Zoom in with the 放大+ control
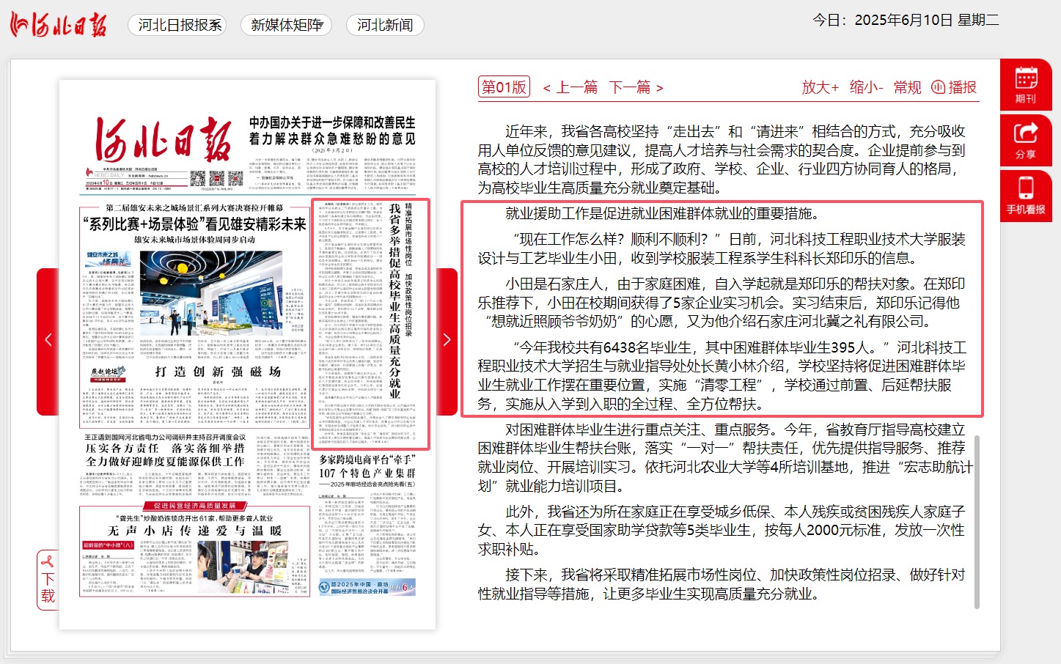1061x664 pixels. tap(819, 87)
